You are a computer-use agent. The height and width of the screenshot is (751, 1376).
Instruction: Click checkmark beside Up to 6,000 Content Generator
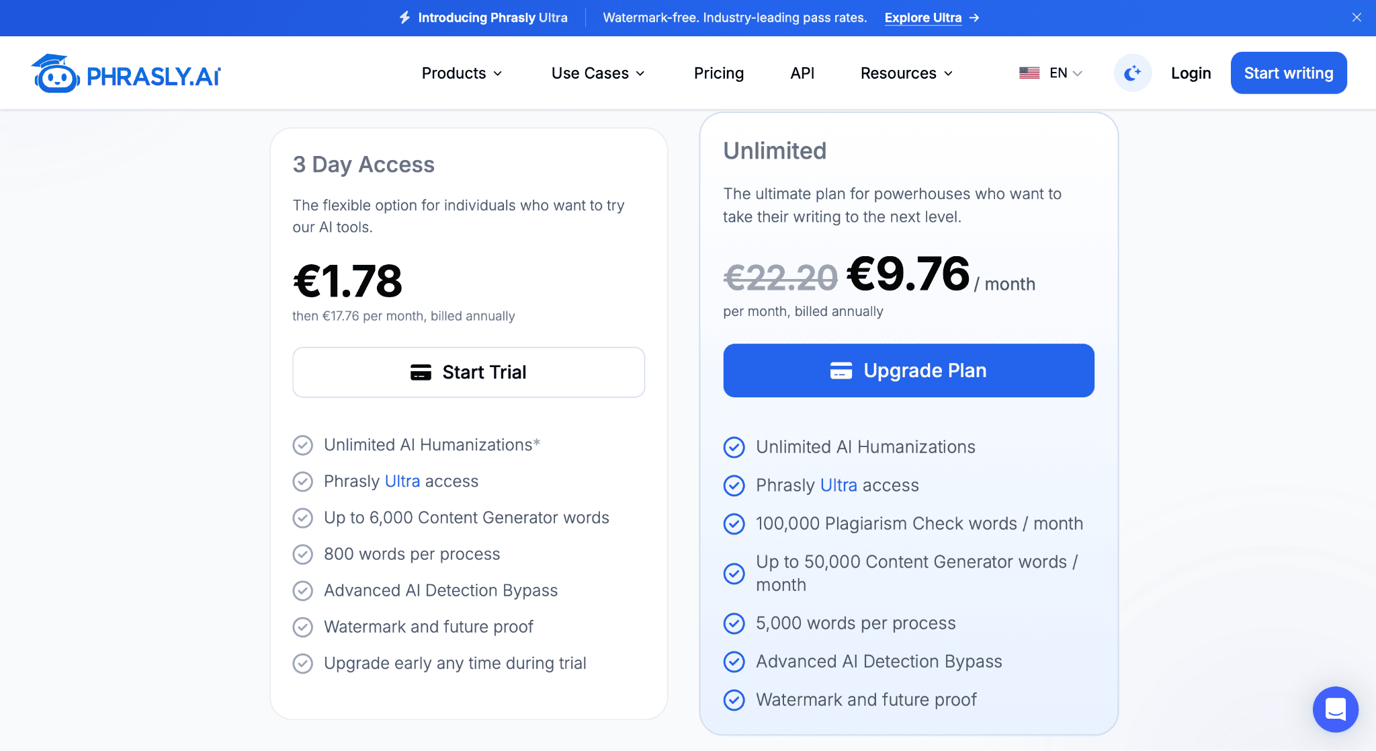tap(303, 518)
